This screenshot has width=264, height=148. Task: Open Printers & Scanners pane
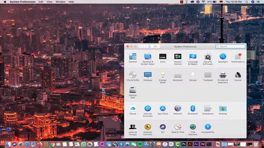pyautogui.click(x=223, y=78)
